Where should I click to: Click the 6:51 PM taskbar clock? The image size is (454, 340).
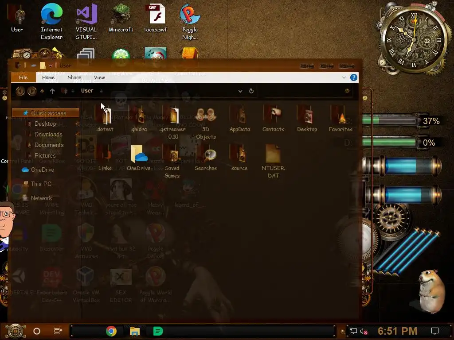click(398, 331)
